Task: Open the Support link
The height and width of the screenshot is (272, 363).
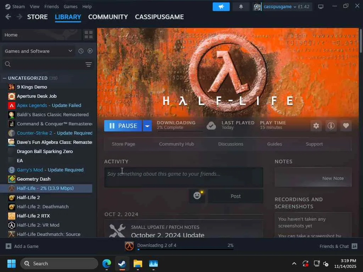Action: (x=314, y=144)
